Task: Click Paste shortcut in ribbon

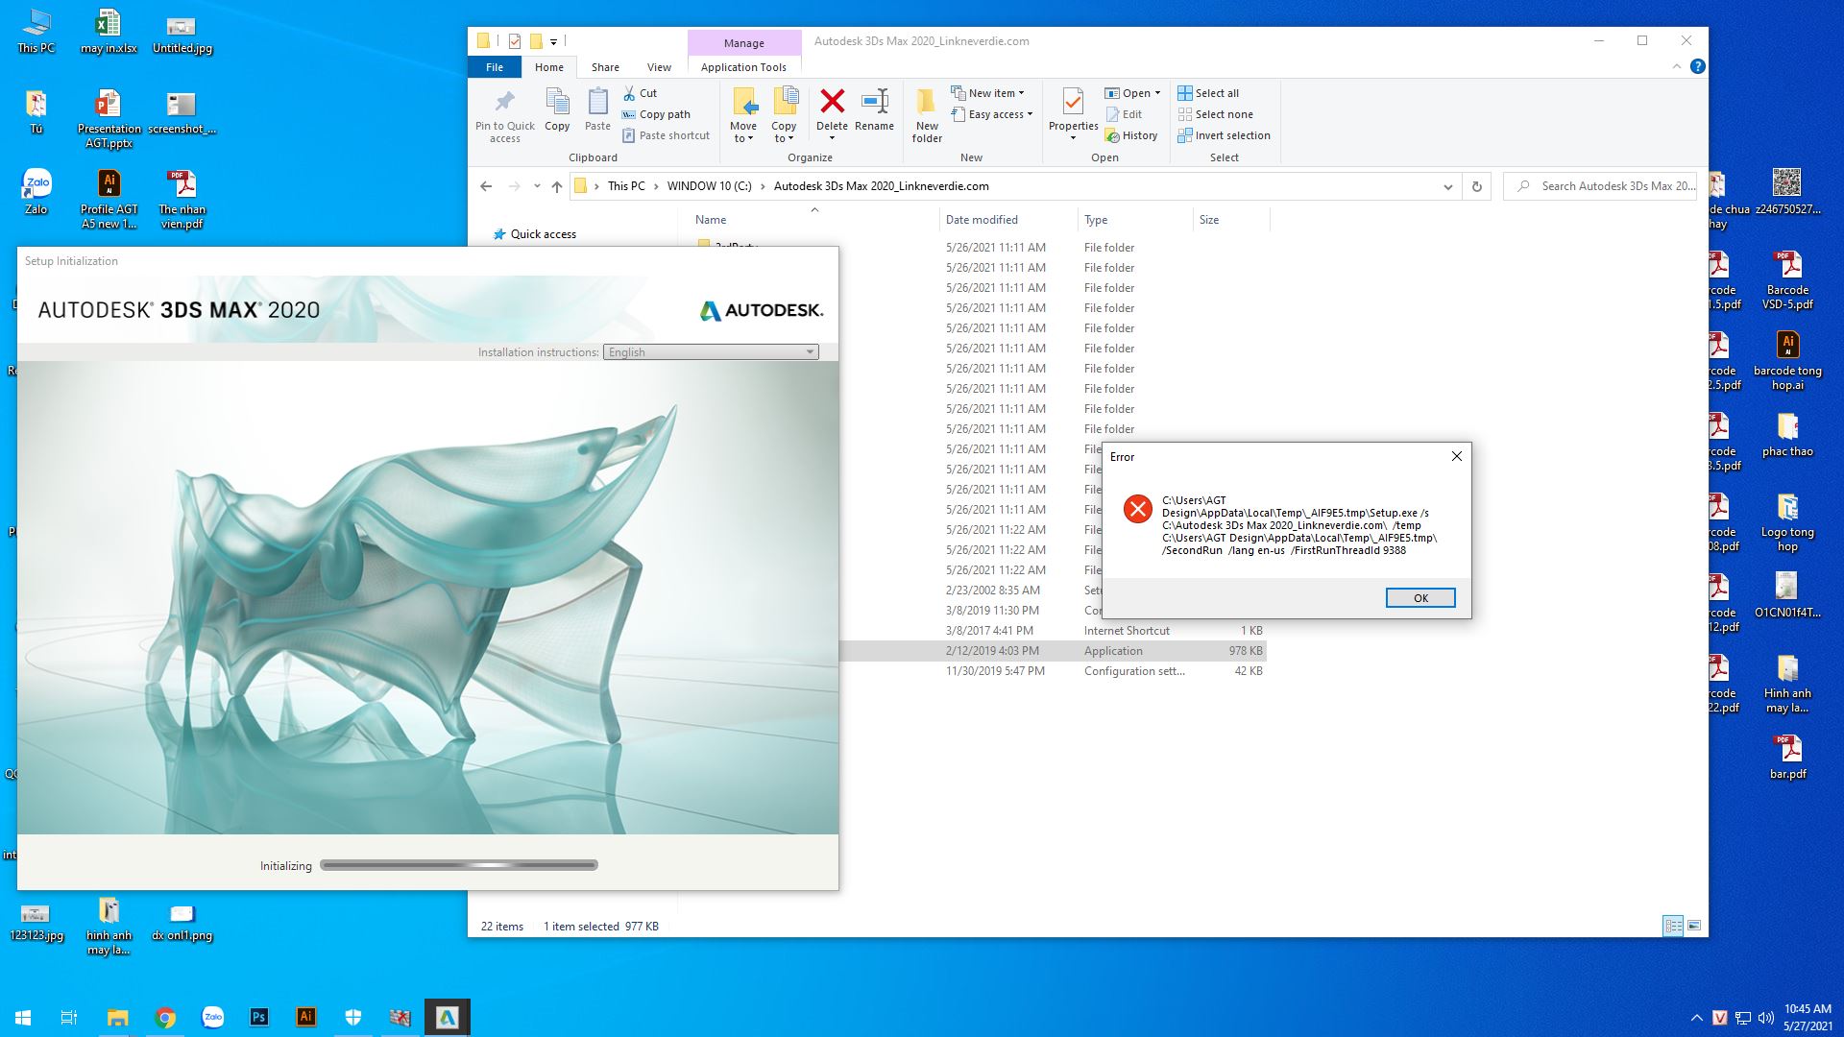Action: (x=666, y=135)
